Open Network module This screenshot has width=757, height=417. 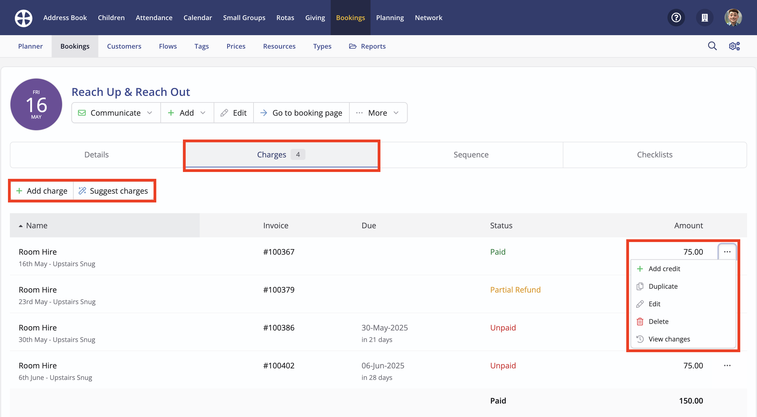[428, 18]
